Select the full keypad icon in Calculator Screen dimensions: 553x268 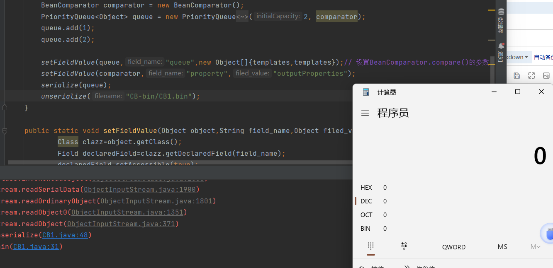[370, 246]
